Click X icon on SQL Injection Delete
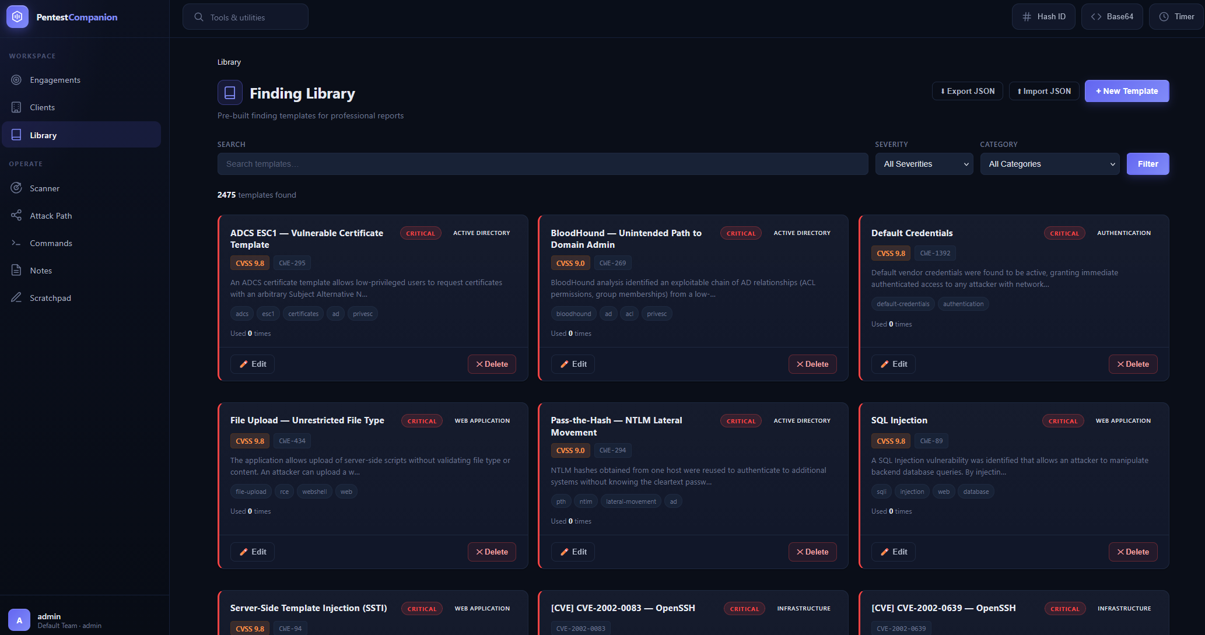The image size is (1205, 635). coord(1120,552)
